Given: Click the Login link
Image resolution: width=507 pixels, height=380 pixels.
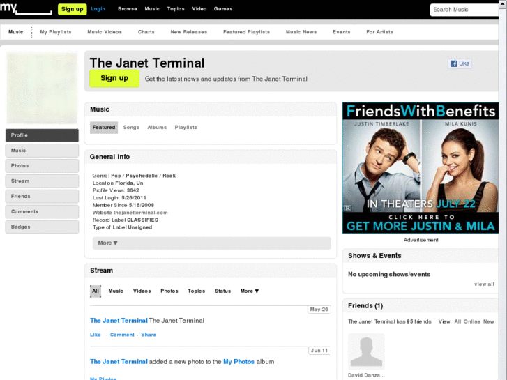Looking at the screenshot, I should tap(98, 9).
